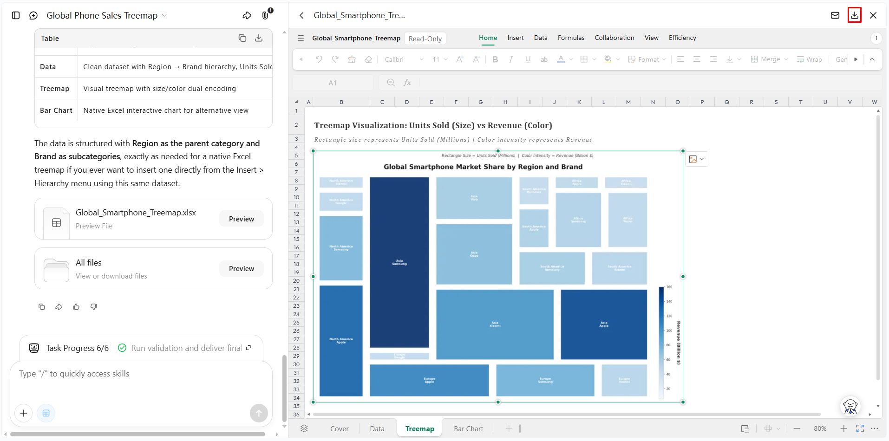Toggle bold formatting

point(495,59)
